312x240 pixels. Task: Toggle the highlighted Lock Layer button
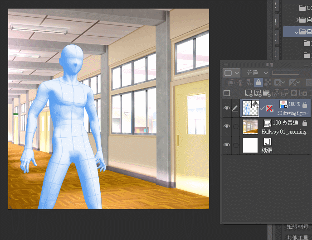(258, 82)
